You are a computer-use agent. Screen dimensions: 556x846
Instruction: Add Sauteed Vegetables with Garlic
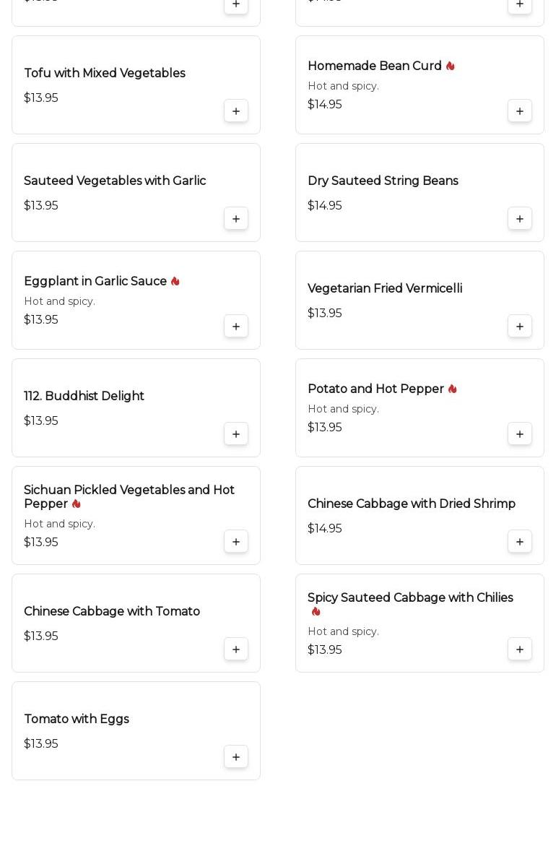click(236, 219)
